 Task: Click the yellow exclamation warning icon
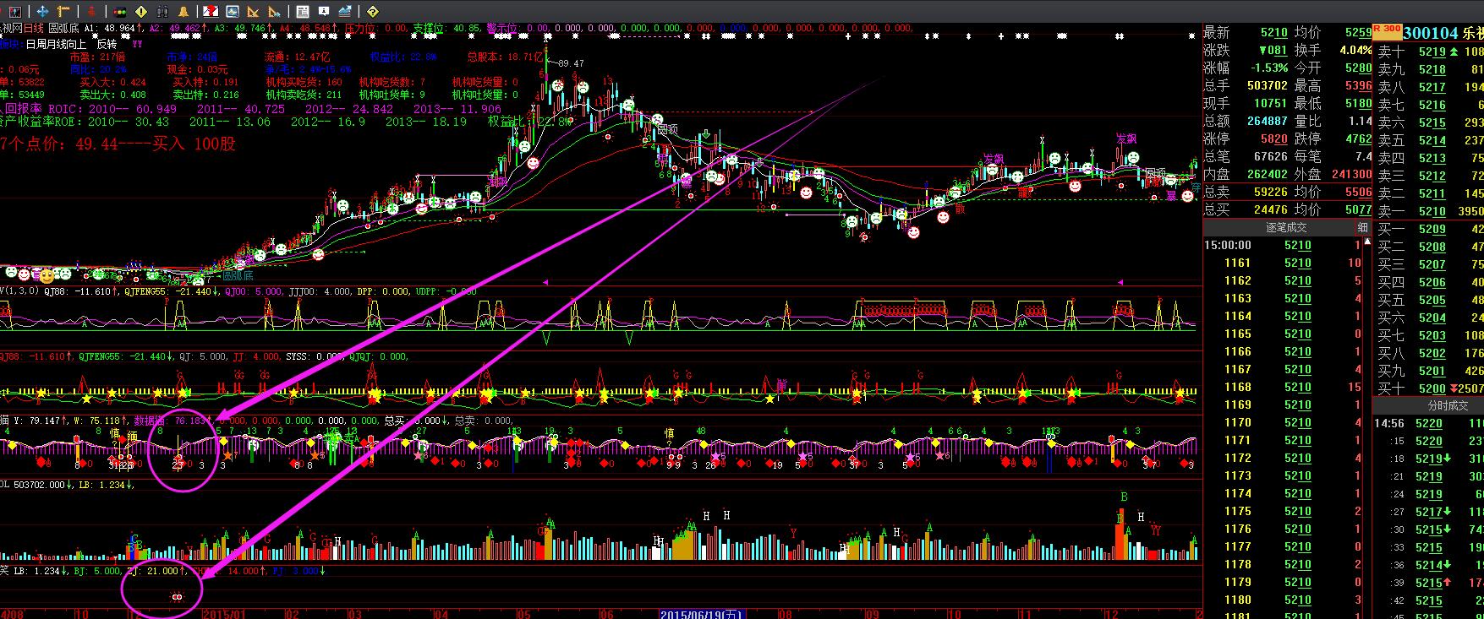141,12
